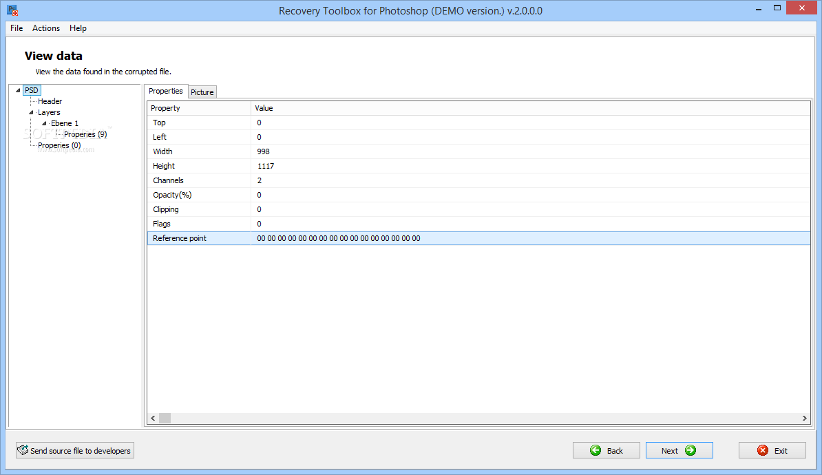The width and height of the screenshot is (822, 475).
Task: Select the Width property row
Action: pyautogui.click(x=478, y=151)
